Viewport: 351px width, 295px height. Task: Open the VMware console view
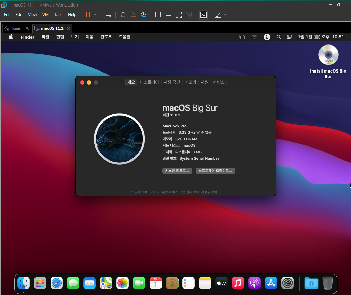pyautogui.click(x=203, y=15)
